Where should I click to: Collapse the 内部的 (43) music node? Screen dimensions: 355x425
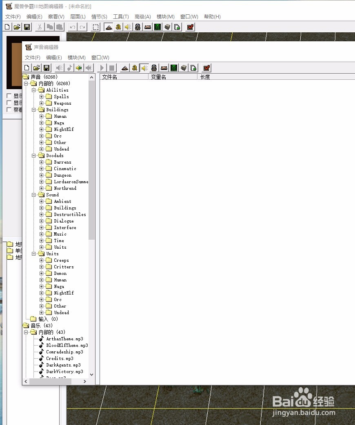click(26, 332)
